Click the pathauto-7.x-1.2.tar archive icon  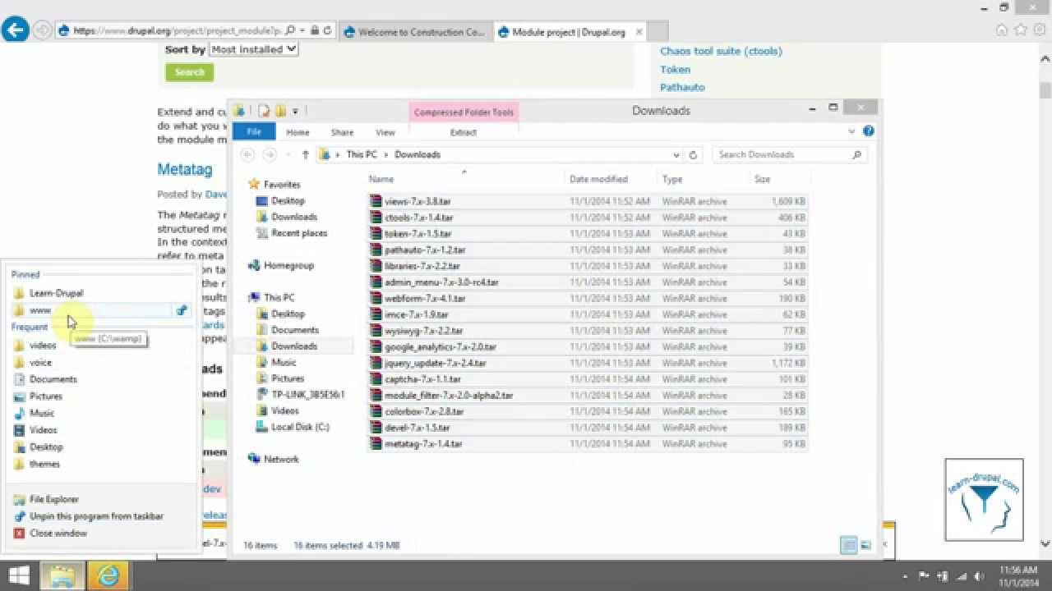pyautogui.click(x=376, y=250)
